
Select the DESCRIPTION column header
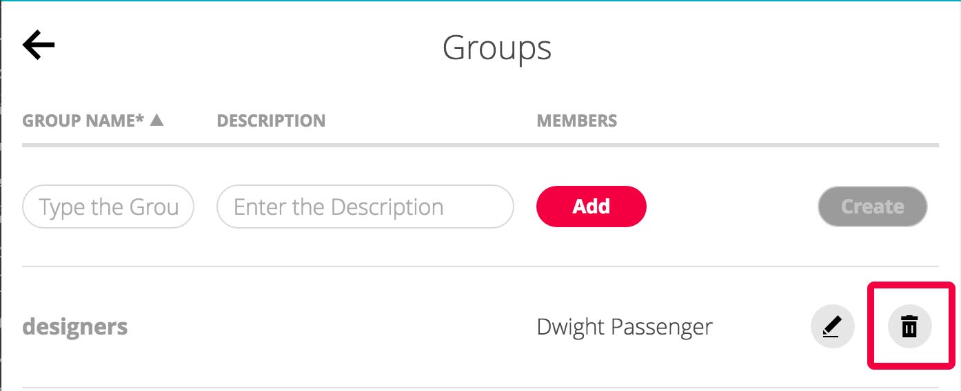271,120
